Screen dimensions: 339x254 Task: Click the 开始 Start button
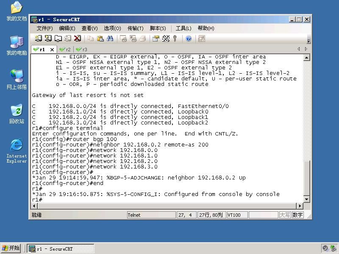point(10,248)
